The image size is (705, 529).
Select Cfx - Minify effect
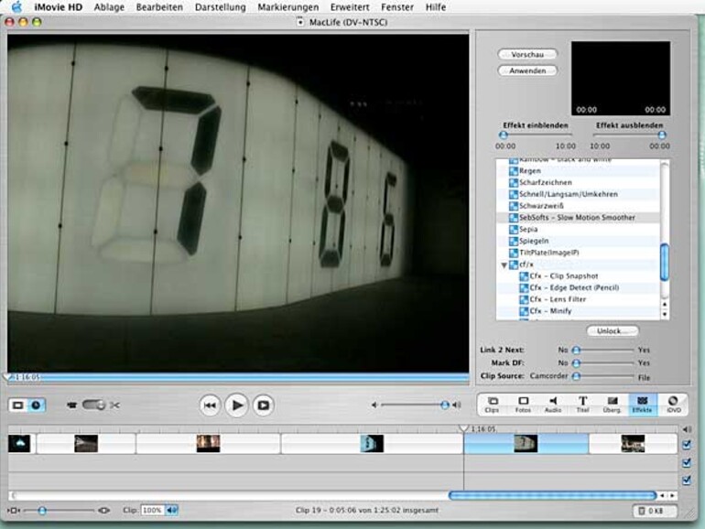click(x=579, y=311)
